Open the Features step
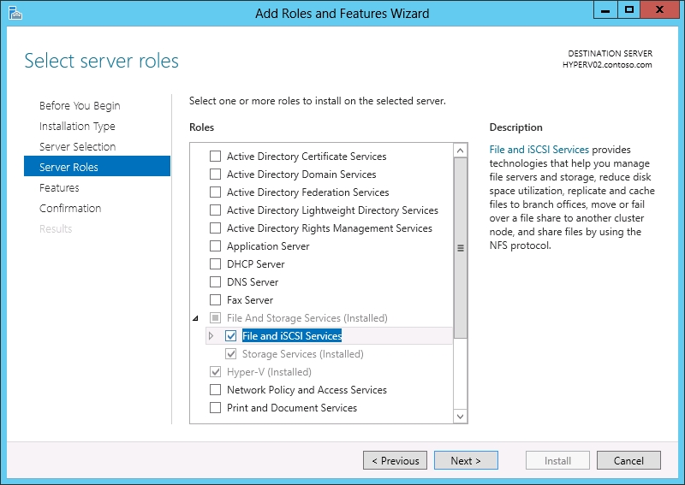This screenshot has width=685, height=485. click(x=59, y=187)
